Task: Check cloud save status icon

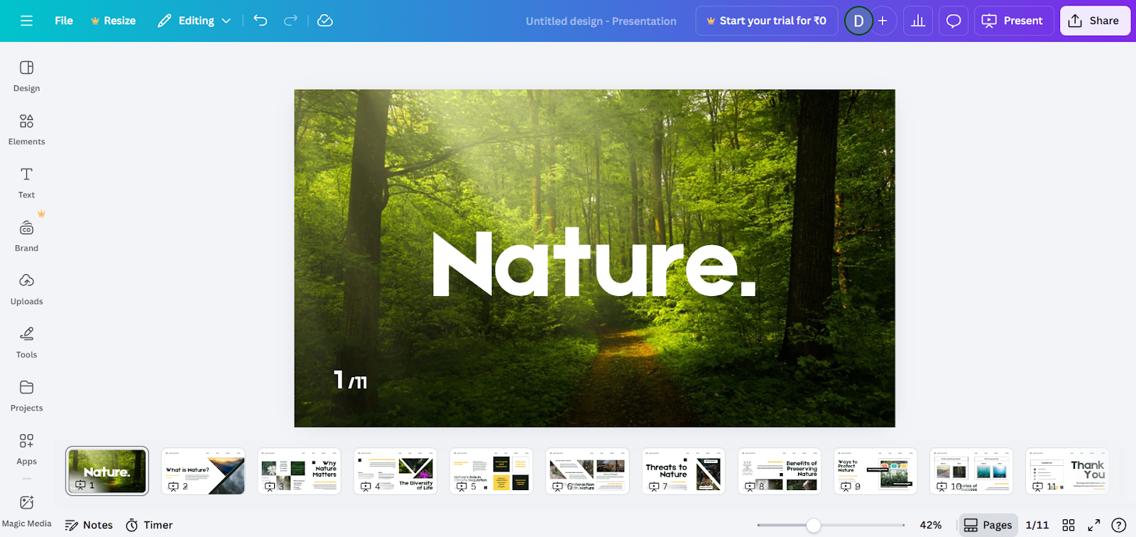Action: 325,21
